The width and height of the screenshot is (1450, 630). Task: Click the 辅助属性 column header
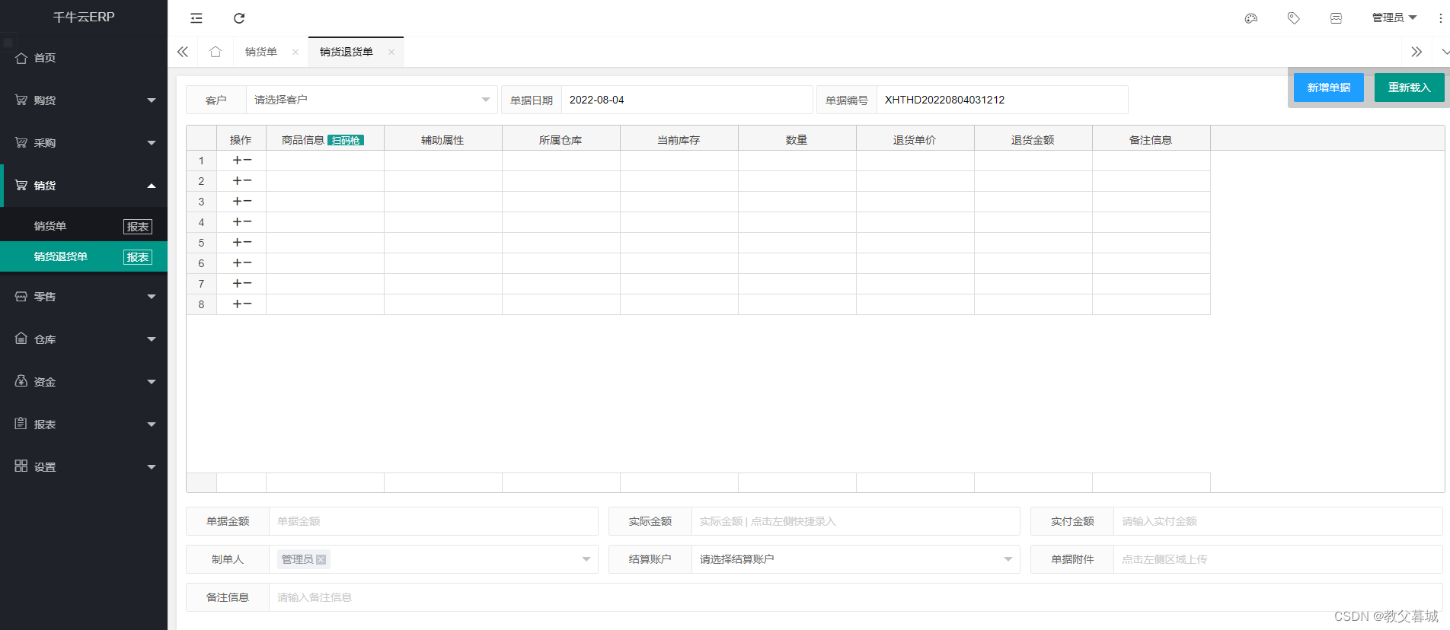point(443,140)
